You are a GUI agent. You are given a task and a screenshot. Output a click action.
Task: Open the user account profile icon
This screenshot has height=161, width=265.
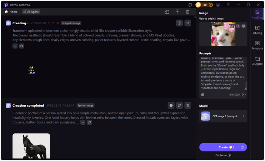pyautogui.click(x=218, y=5)
